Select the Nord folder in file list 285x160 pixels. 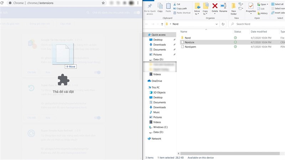(188, 38)
